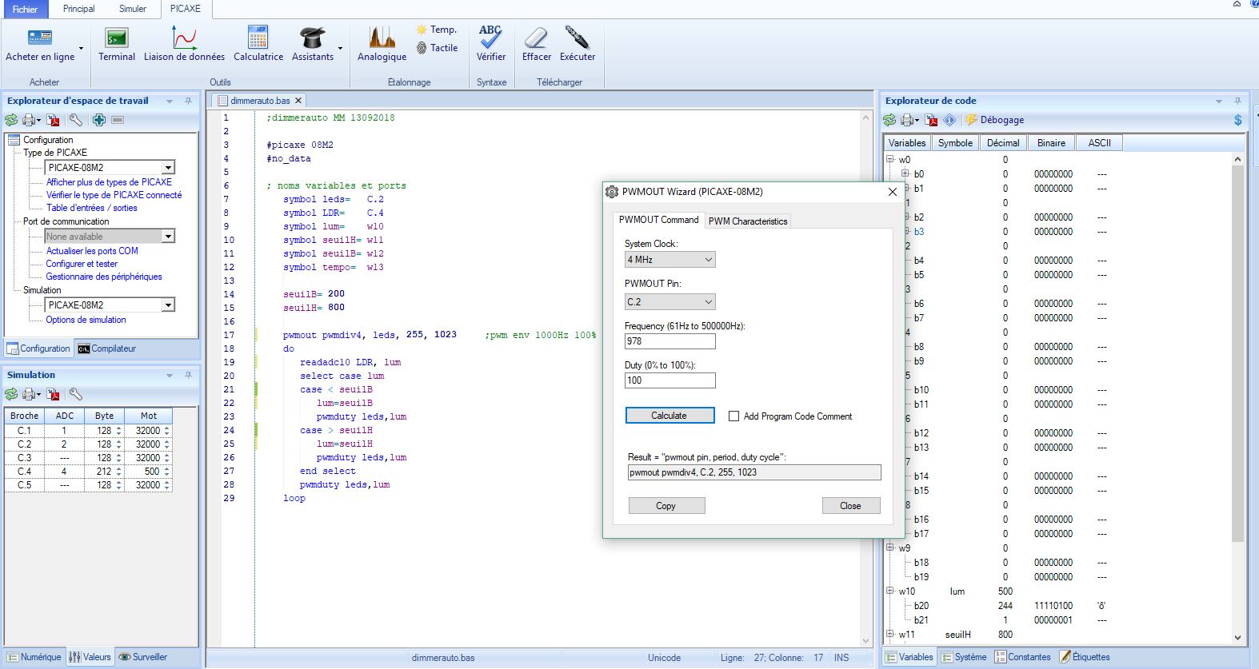Run Vérifier syntax check
The width and height of the screenshot is (1259, 669).
click(490, 44)
